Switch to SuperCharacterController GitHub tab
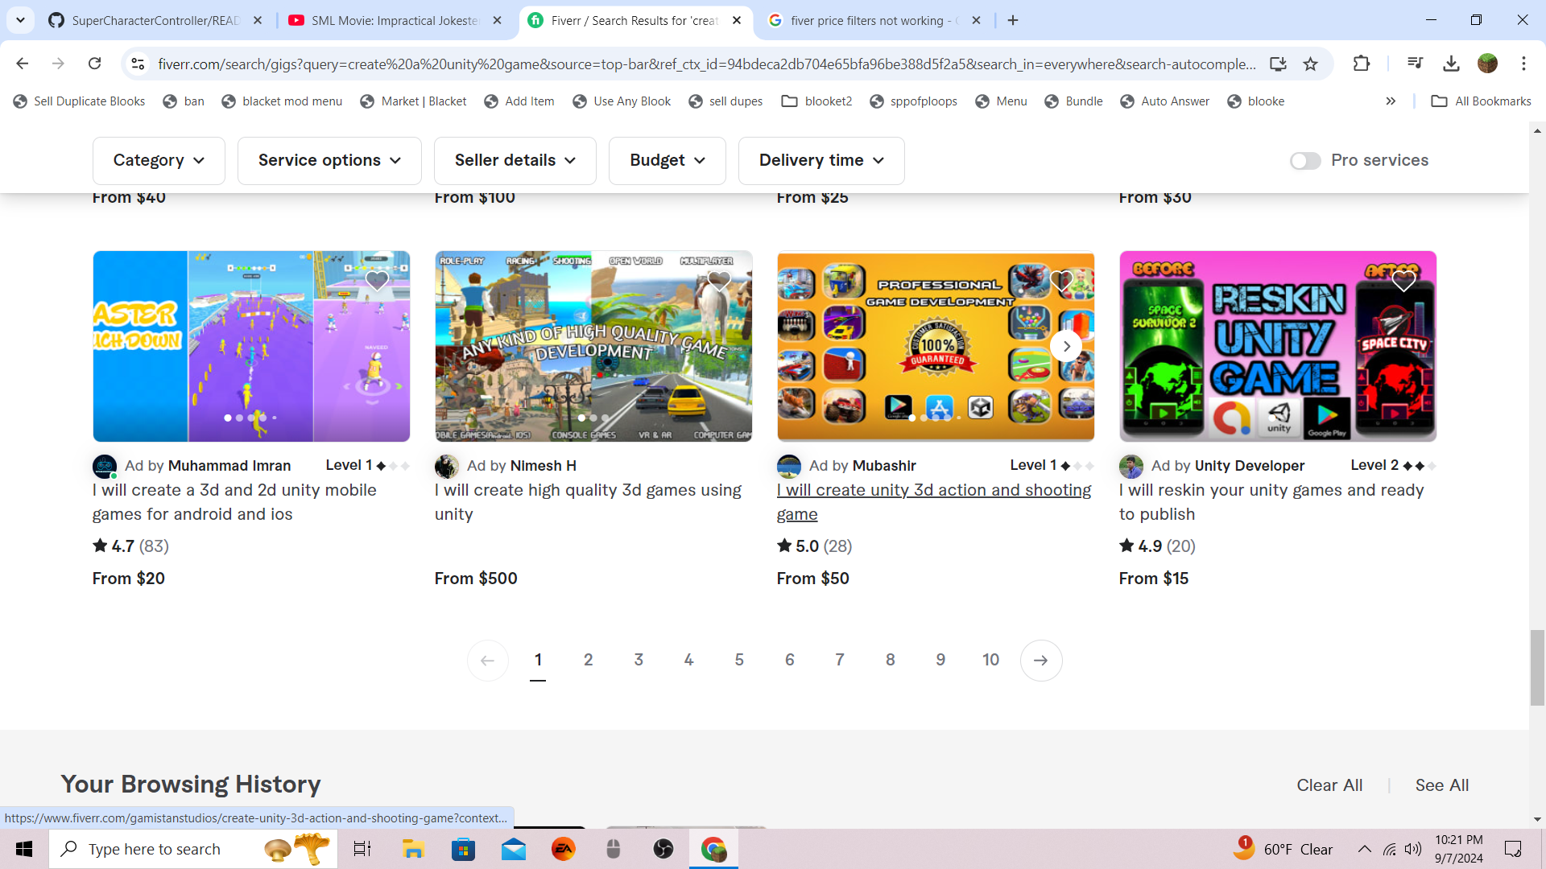1546x869 pixels. pyautogui.click(x=155, y=20)
